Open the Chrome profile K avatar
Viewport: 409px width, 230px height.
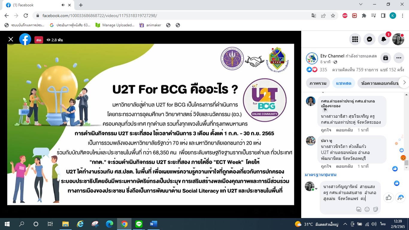point(393,16)
